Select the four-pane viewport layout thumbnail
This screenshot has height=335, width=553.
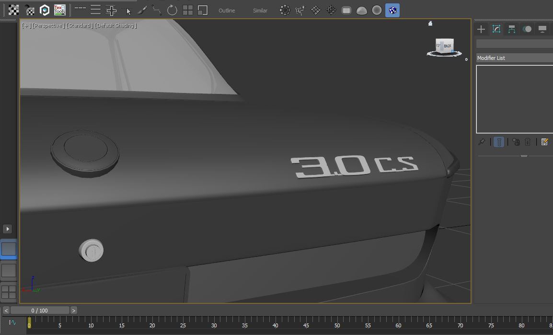coord(9,292)
